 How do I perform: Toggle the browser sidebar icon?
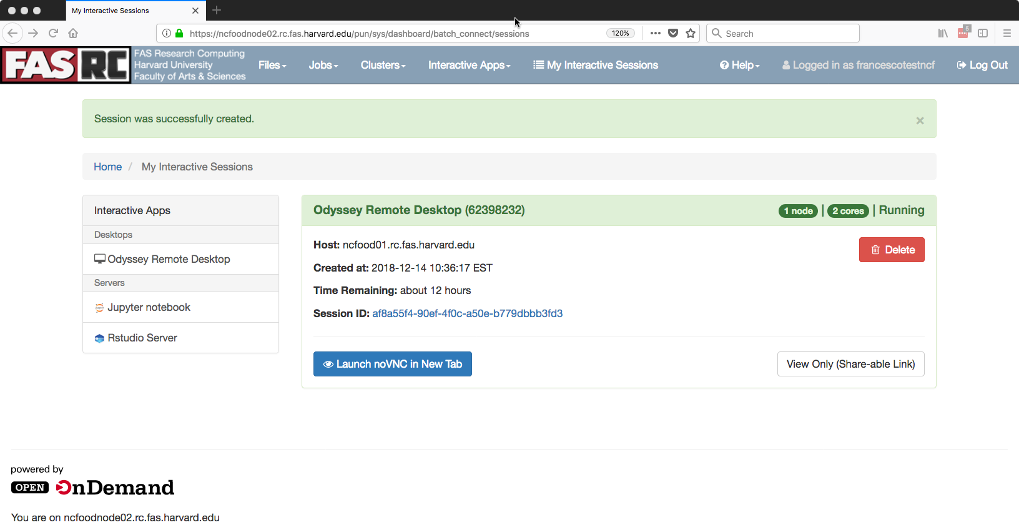[983, 33]
